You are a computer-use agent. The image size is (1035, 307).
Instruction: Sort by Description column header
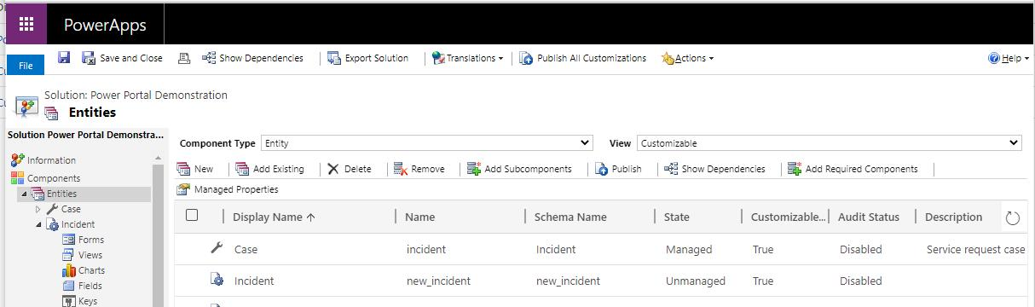(x=953, y=217)
